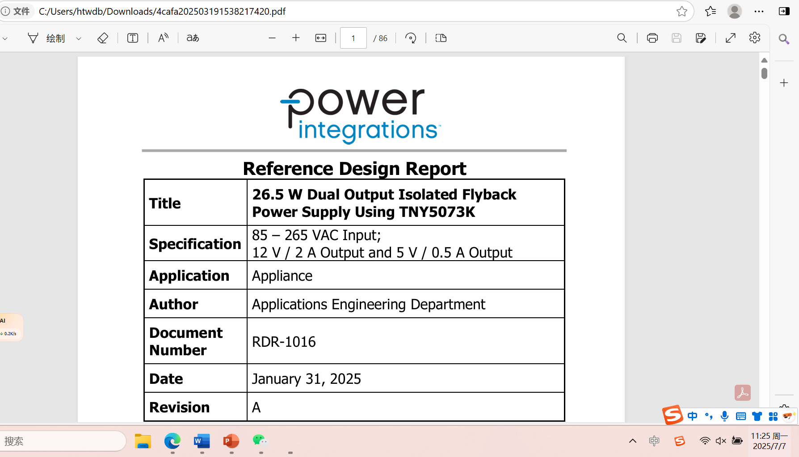799x457 pixels.
Task: Print the PDF document
Action: pyautogui.click(x=652, y=38)
